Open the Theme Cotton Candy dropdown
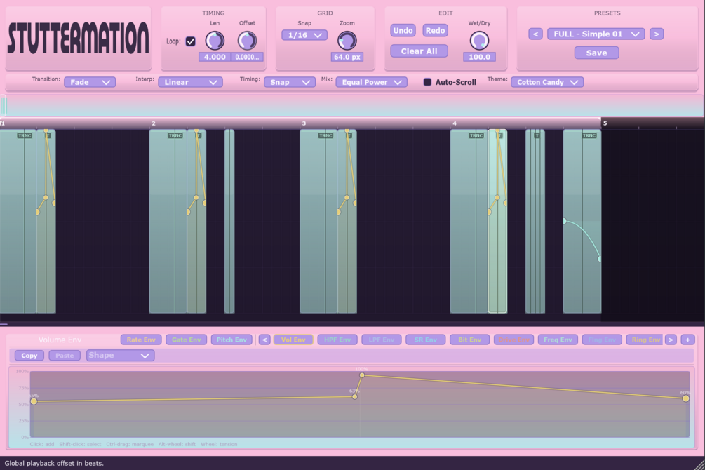 (547, 82)
